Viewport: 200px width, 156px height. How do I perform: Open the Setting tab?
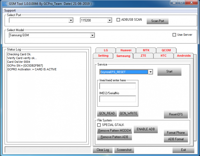pyautogui.click(x=103, y=56)
